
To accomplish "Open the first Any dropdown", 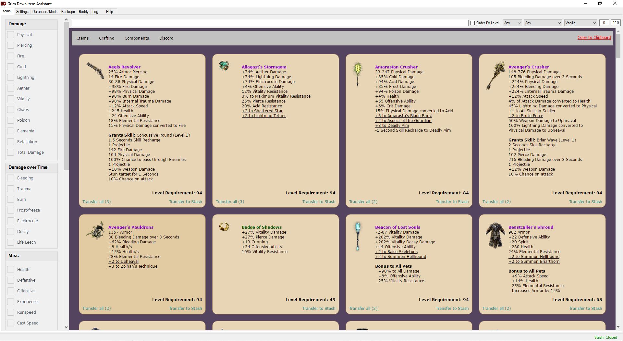I will tap(512, 23).
